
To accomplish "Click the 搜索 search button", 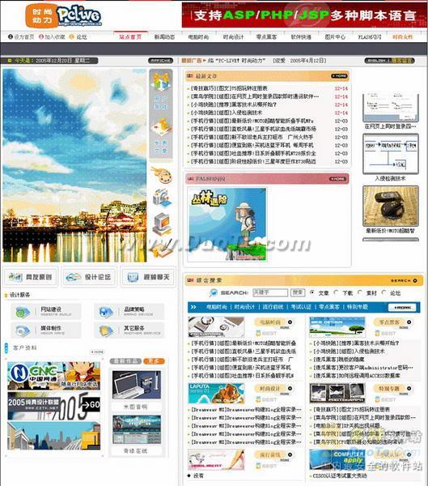I will click(x=298, y=292).
